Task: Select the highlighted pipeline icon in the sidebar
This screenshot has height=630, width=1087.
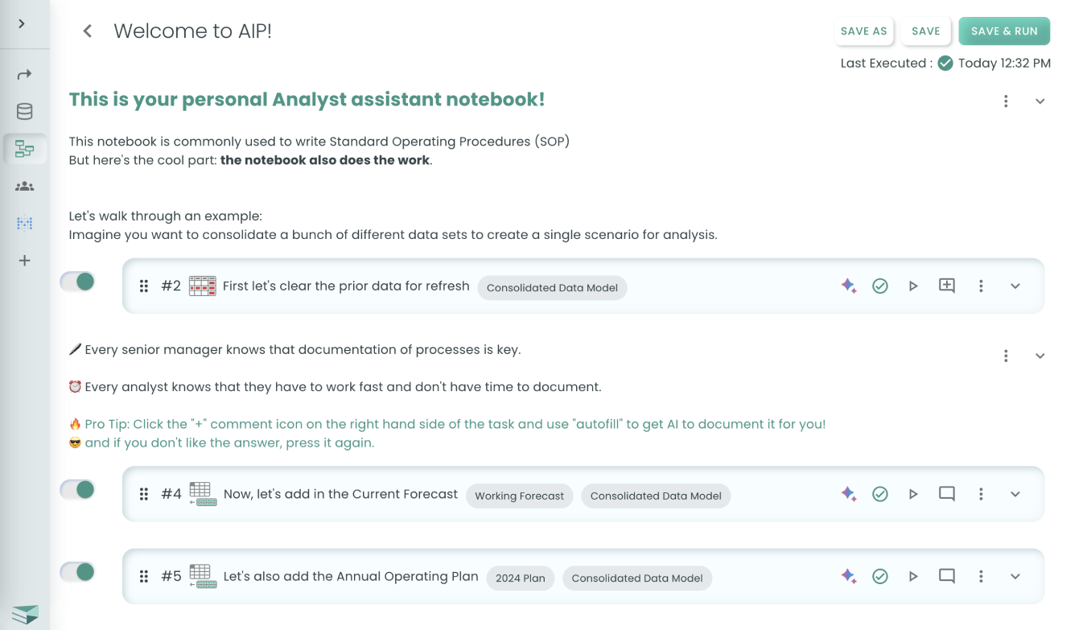Action: click(x=24, y=149)
